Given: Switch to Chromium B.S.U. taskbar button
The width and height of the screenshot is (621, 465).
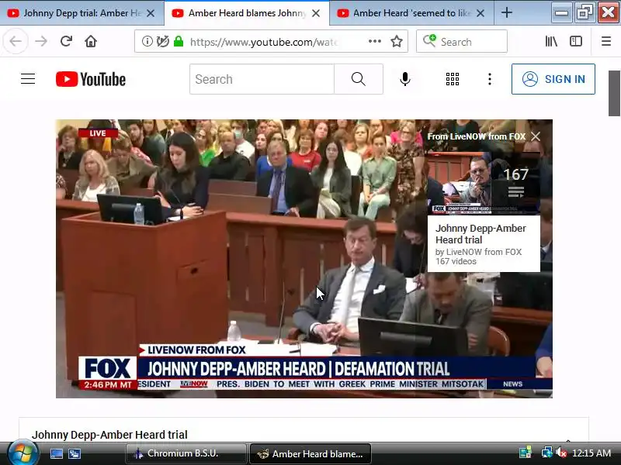Looking at the screenshot, I should pos(186,453).
